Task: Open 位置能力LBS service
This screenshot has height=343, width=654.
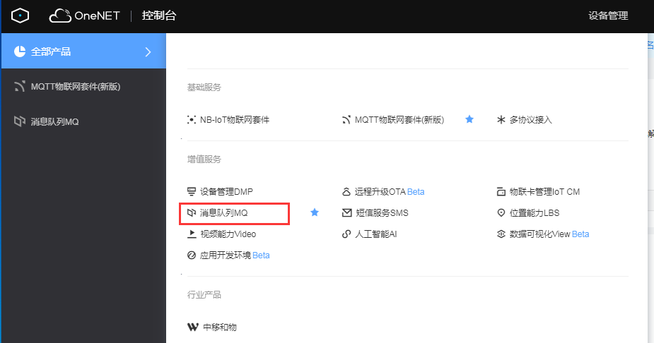Action: 535,212
